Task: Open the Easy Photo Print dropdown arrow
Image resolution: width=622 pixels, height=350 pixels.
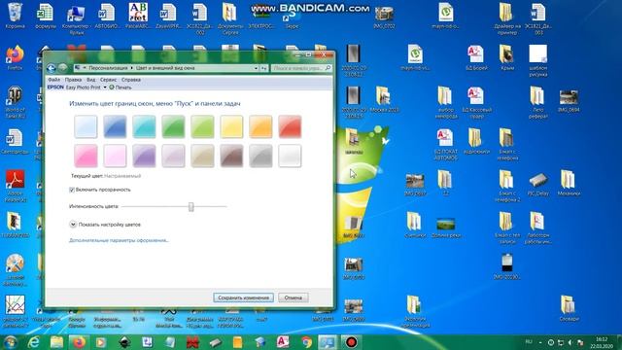Action: point(105,87)
